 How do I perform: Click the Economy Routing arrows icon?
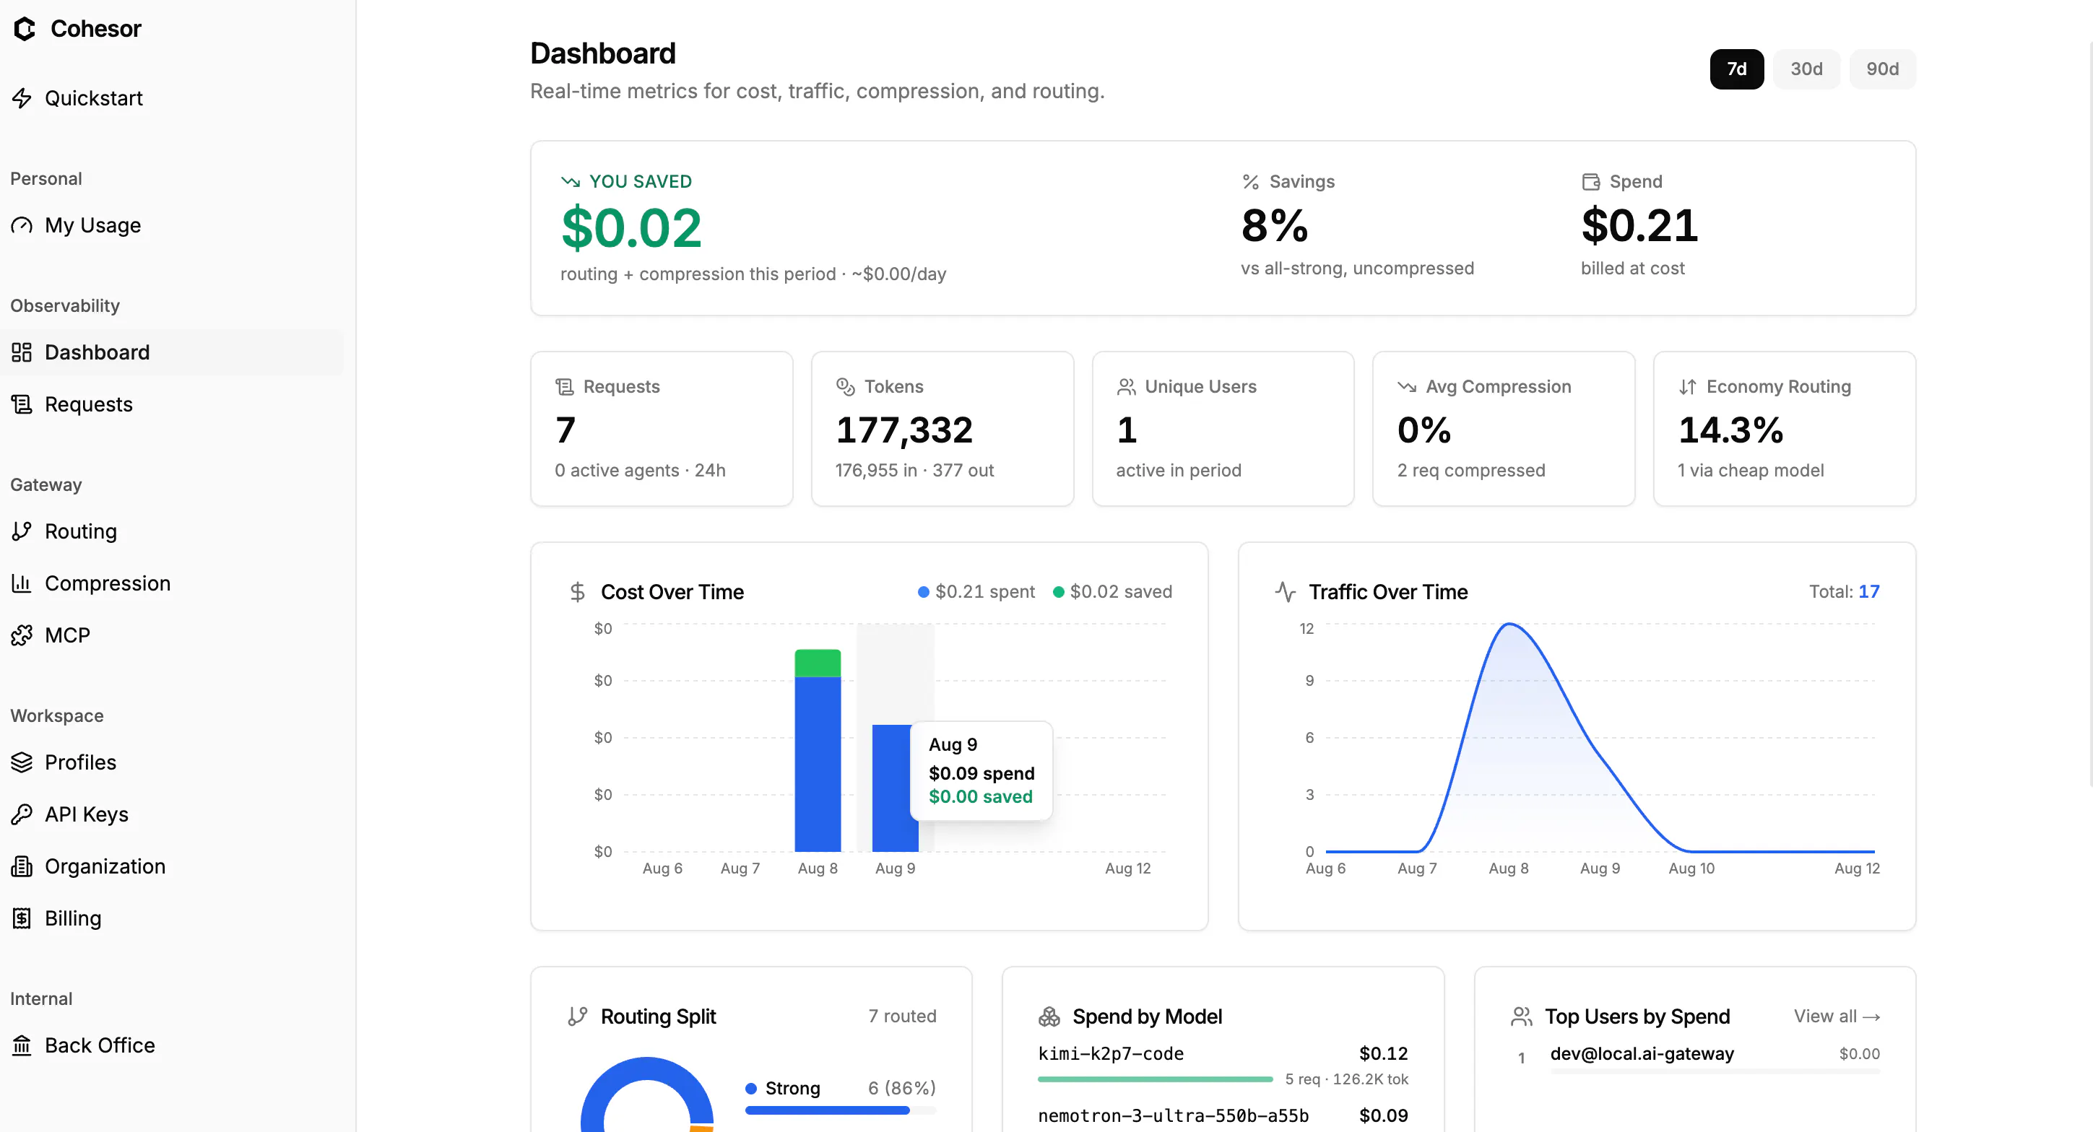1688,386
